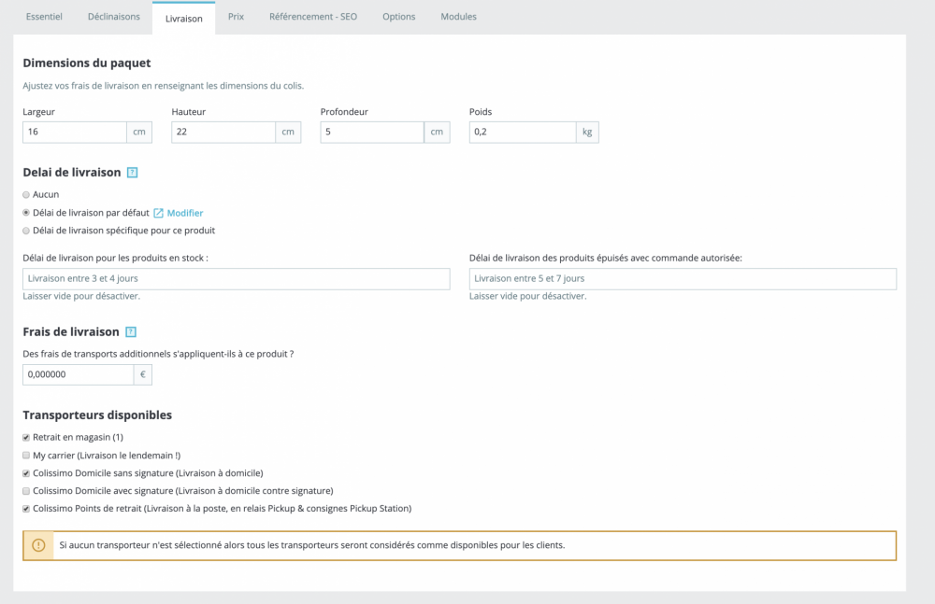
Task: Click the additional transport fees question text
Action: (158, 354)
